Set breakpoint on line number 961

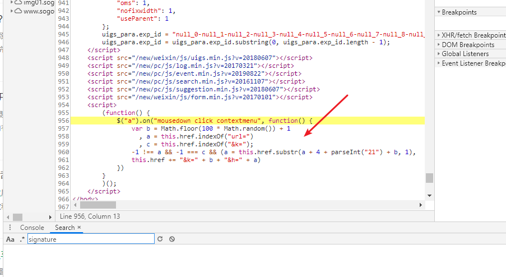[x=63, y=160]
